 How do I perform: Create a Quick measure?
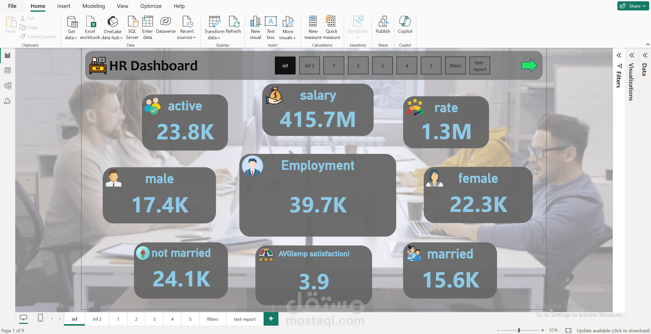(331, 27)
